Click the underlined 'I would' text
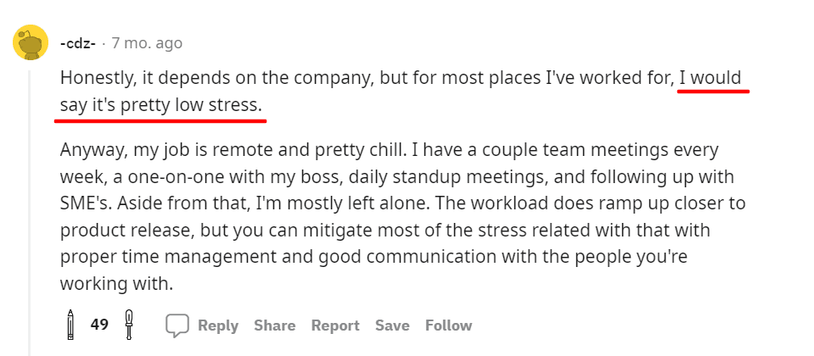Screen dimensions: 814x356 coord(710,79)
